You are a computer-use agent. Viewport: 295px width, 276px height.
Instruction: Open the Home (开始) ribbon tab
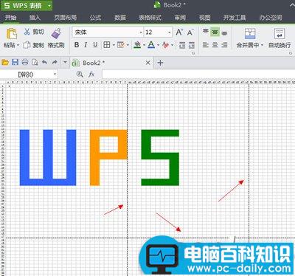point(11,18)
